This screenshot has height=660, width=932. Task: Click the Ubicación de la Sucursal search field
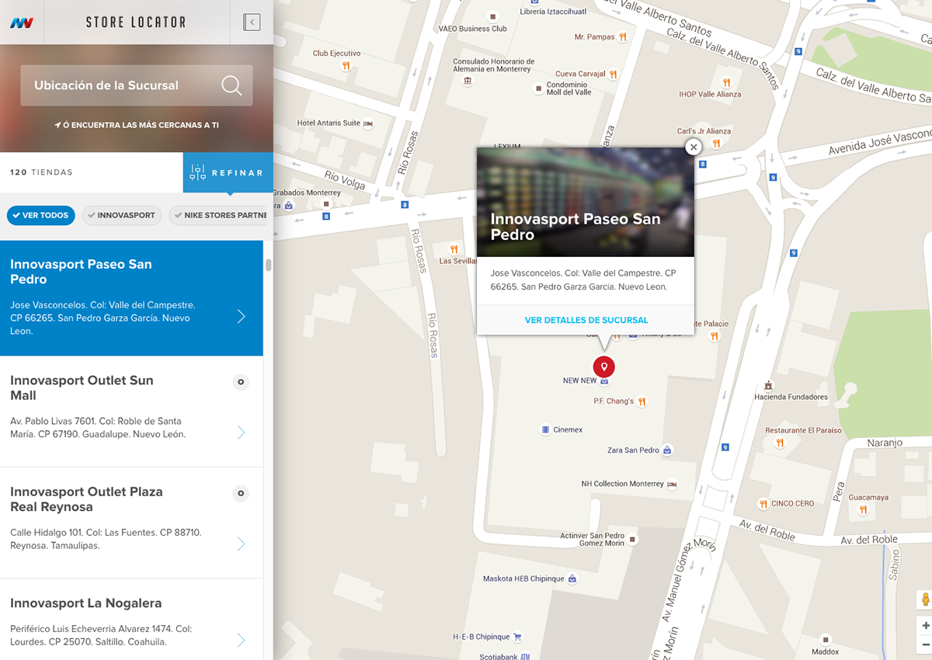click(137, 85)
